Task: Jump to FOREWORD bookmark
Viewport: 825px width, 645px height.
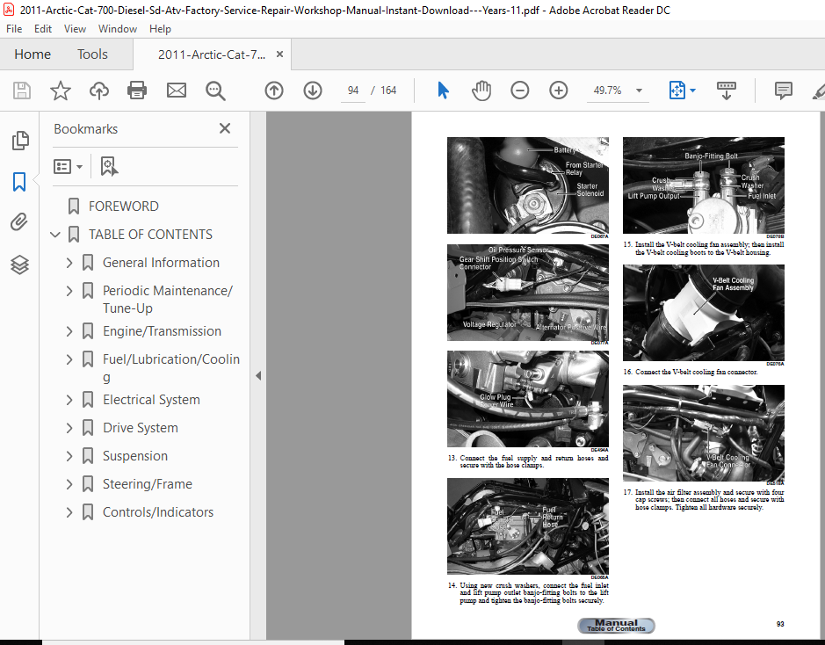Action: coord(124,207)
